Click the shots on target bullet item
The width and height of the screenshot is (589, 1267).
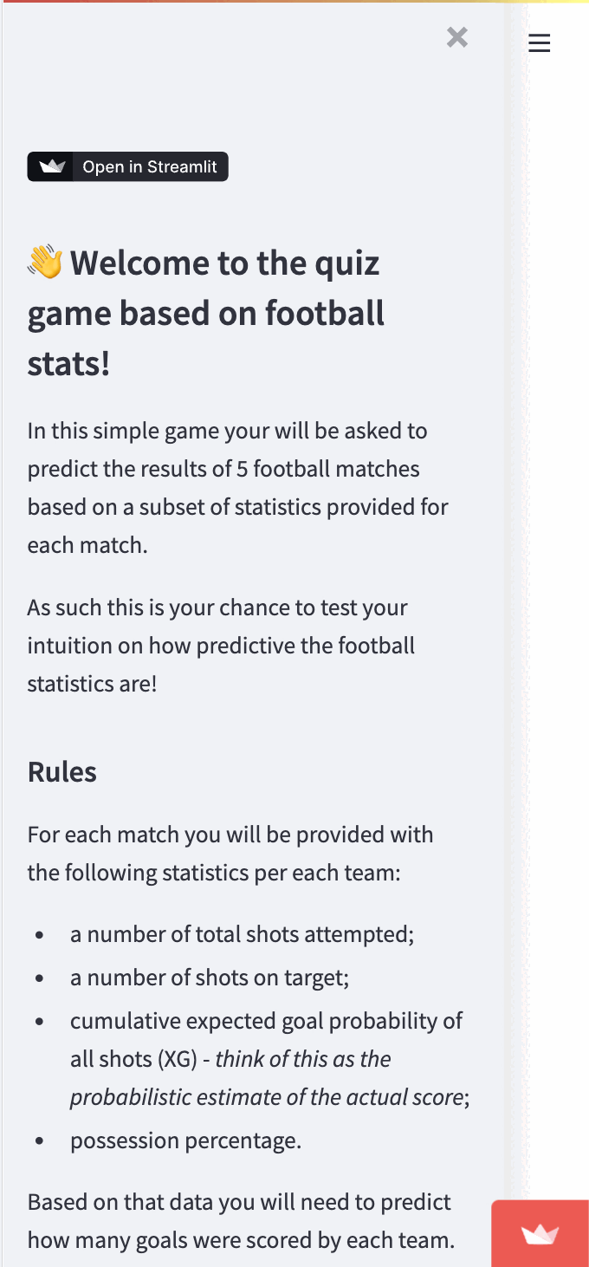coord(210,978)
